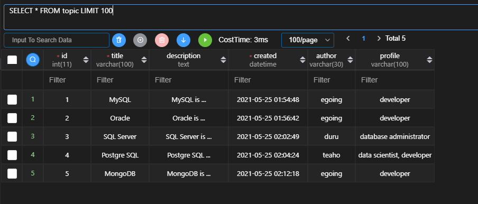Sort by the author column arrows
Screen dimensions: 478x204
click(350, 60)
